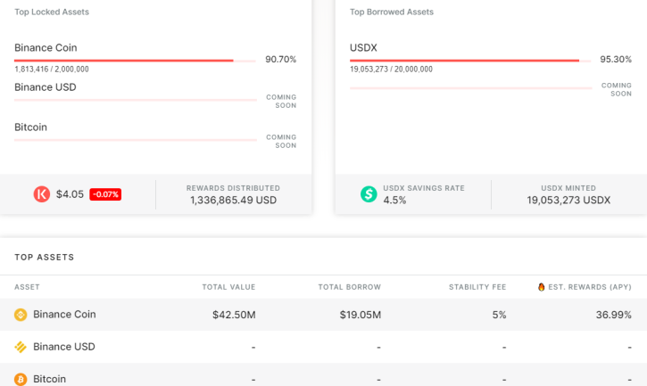Sort by the Total Value column header
The height and width of the screenshot is (386, 647).
[x=228, y=287]
